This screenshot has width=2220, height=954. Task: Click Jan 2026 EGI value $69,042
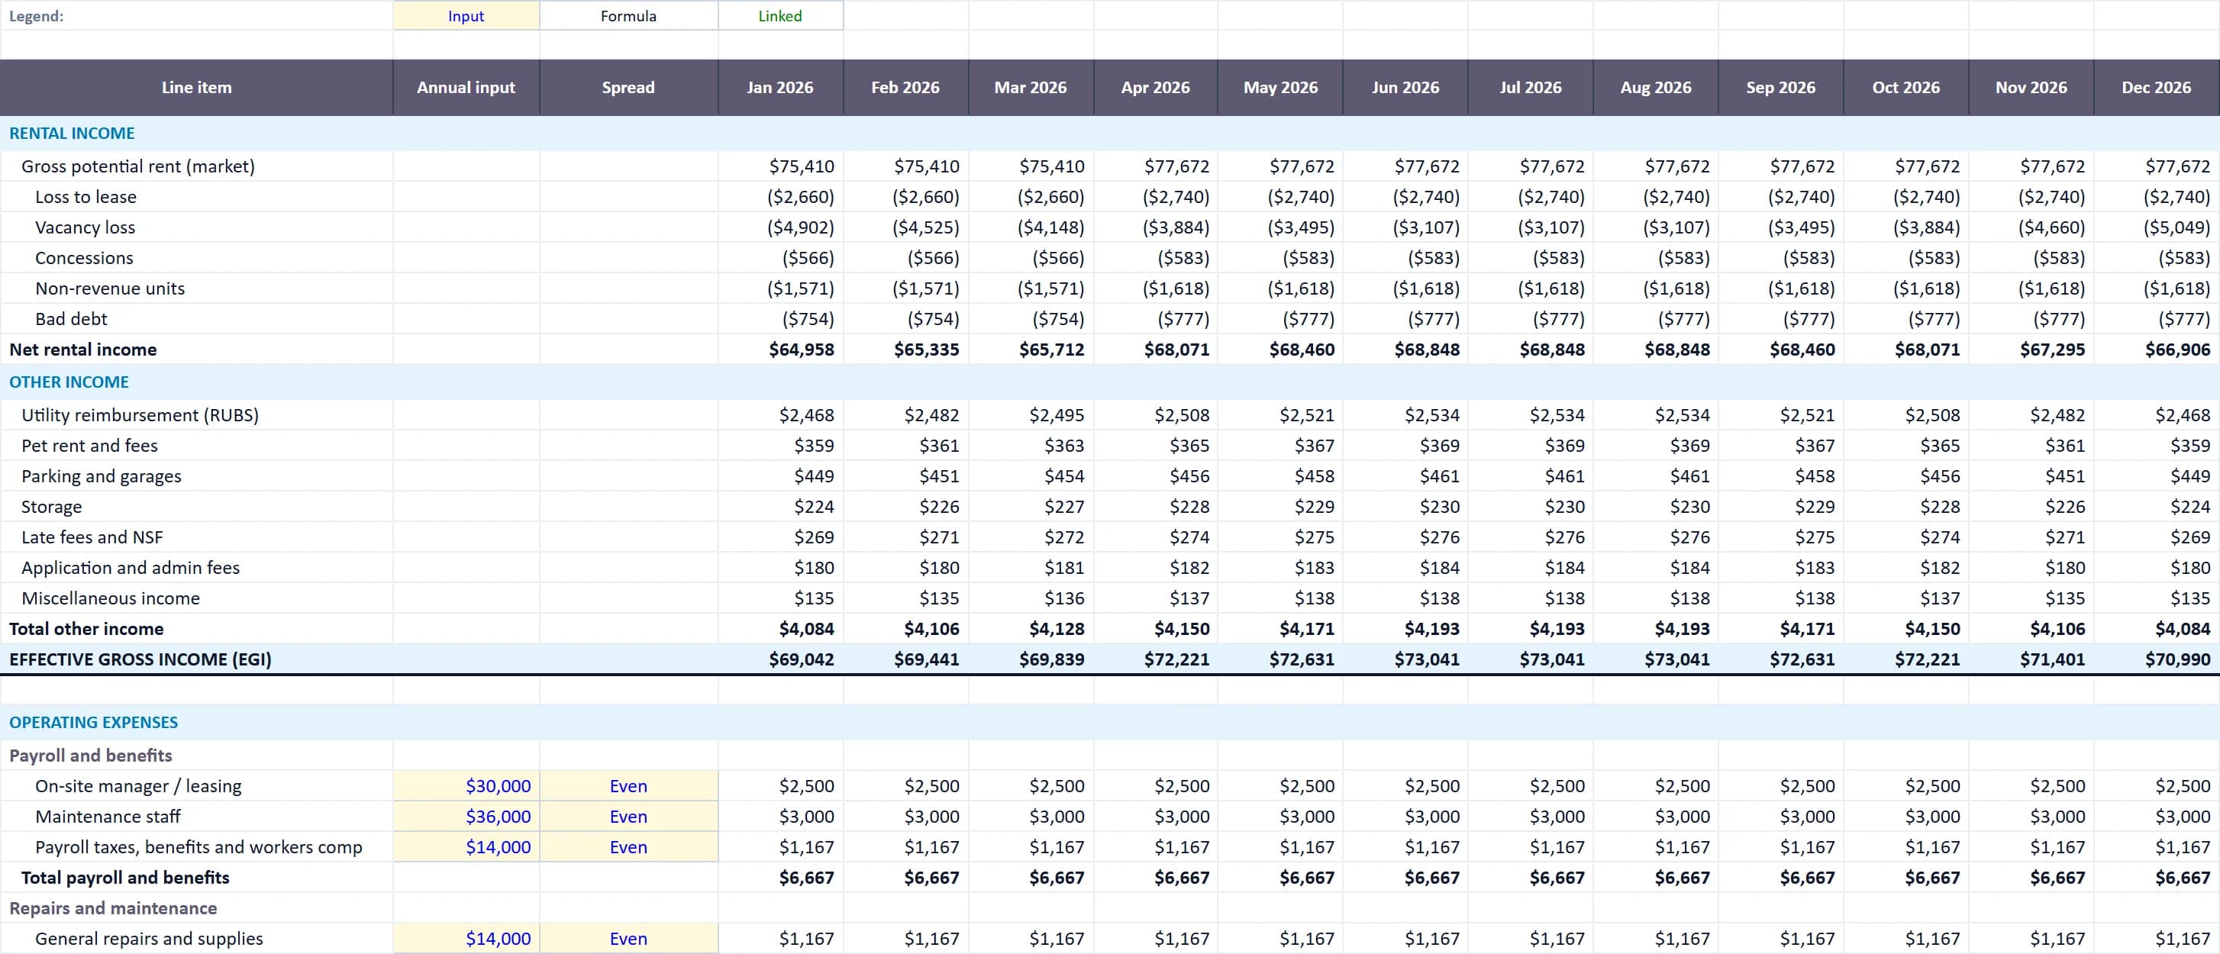(780, 659)
